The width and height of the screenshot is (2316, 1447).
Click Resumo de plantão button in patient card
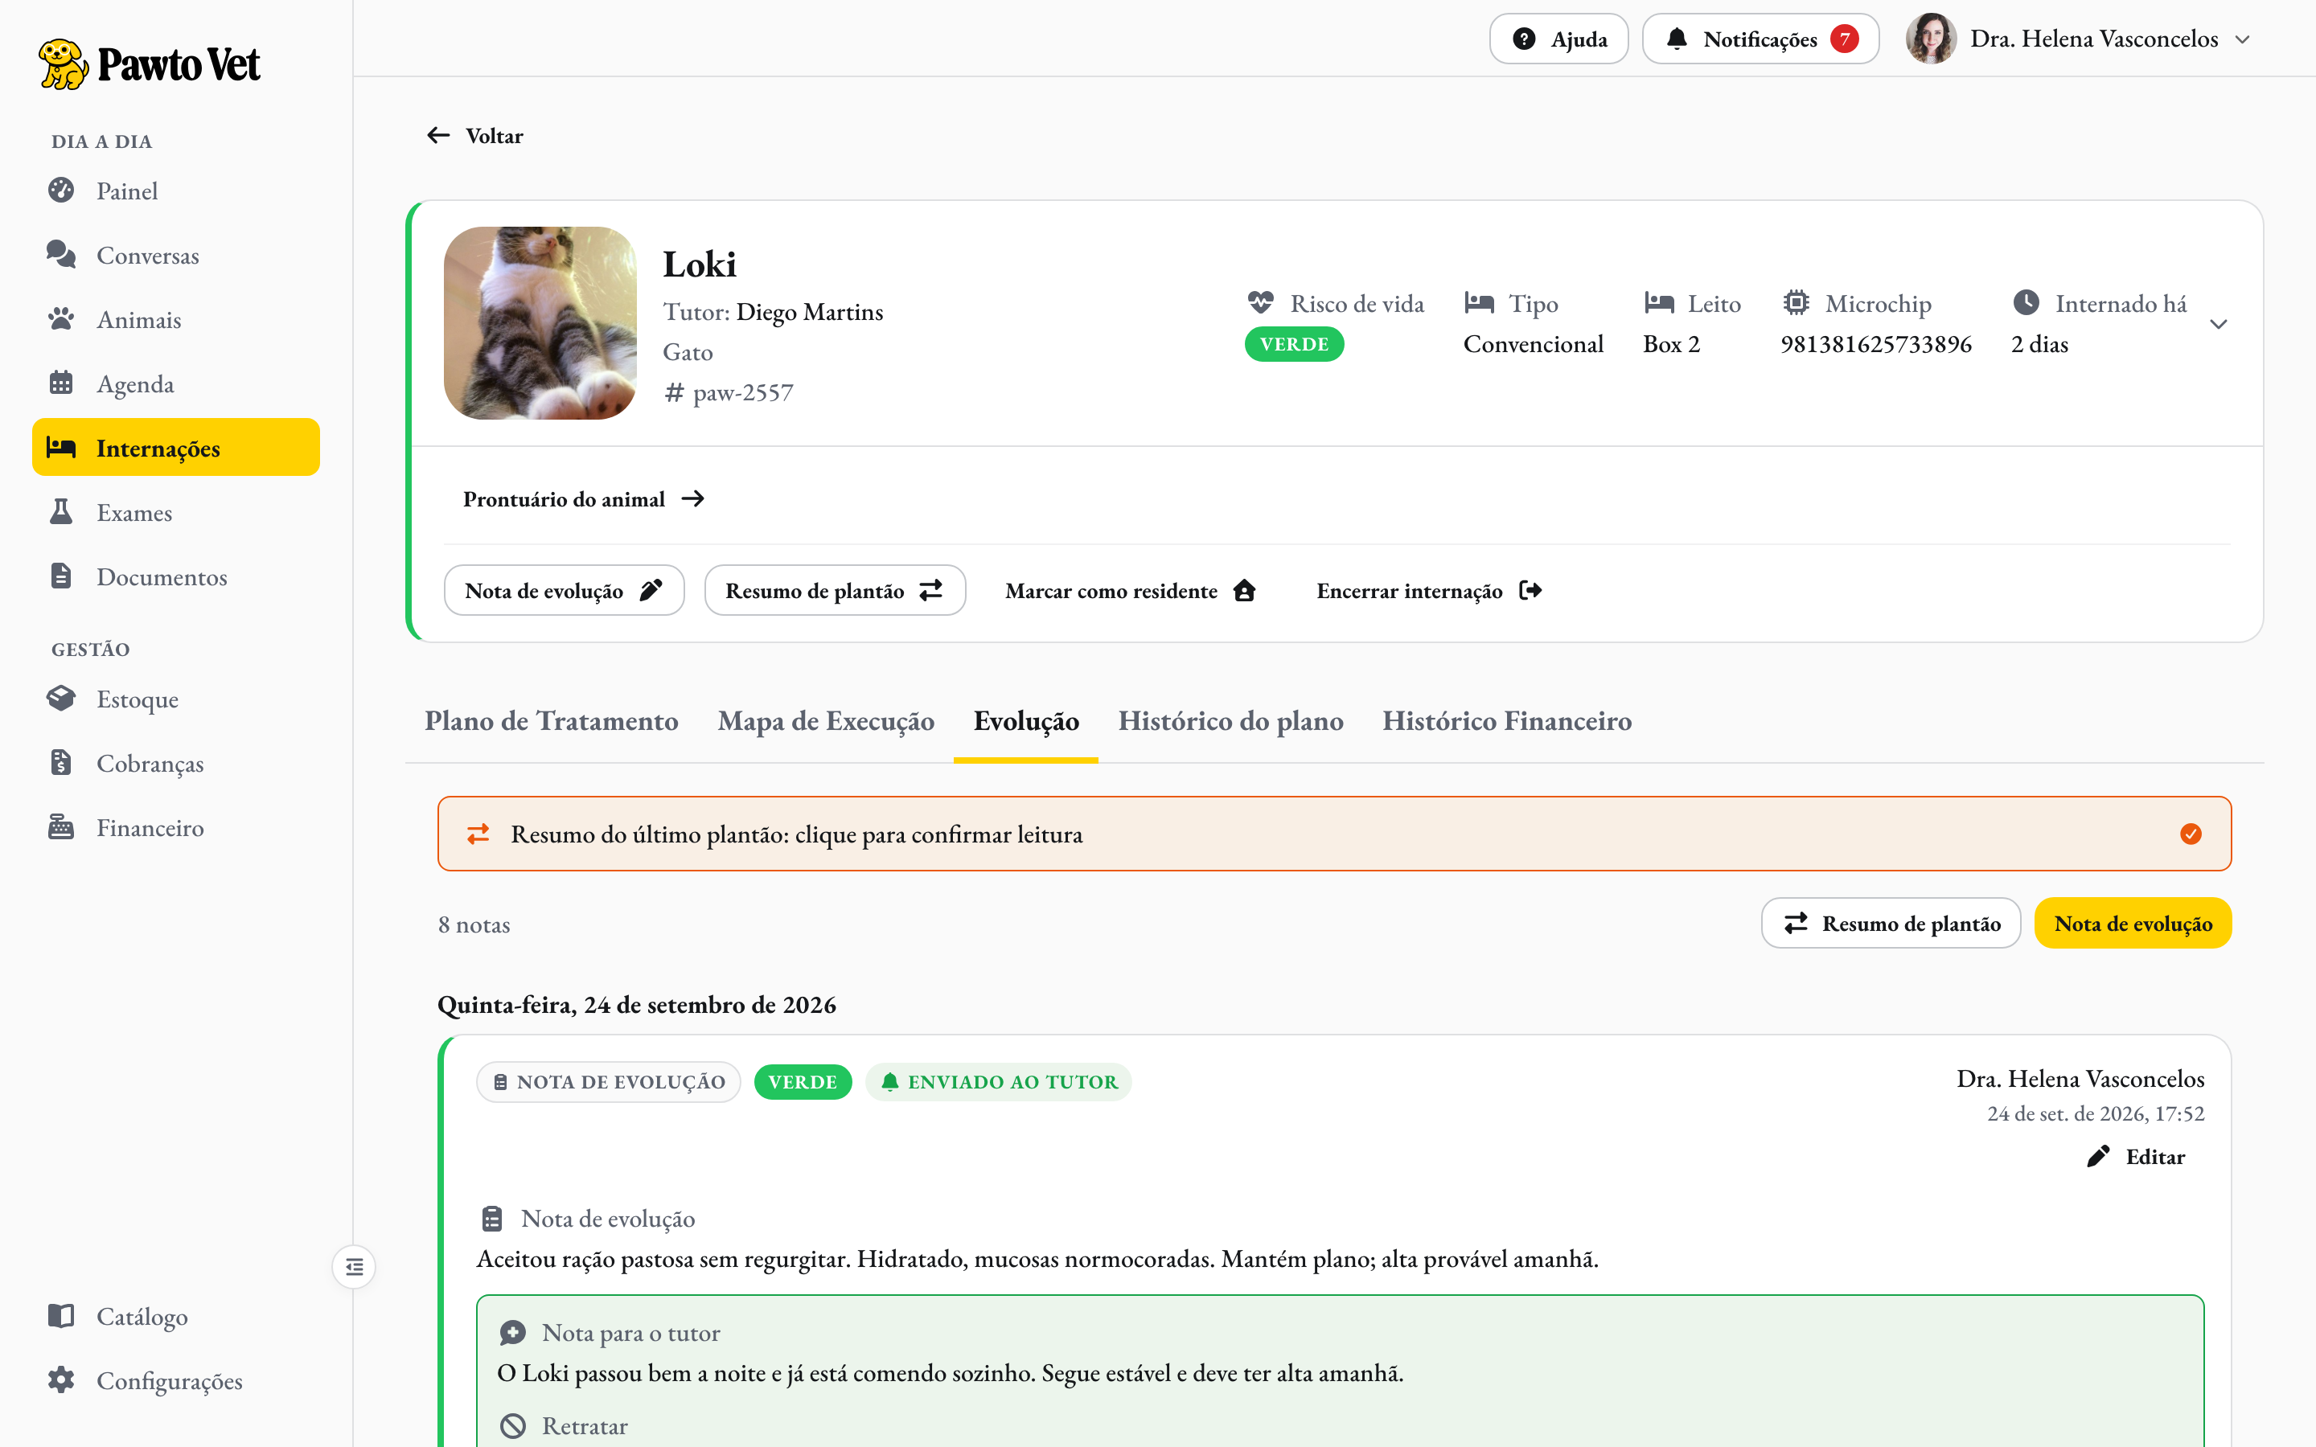click(x=835, y=591)
